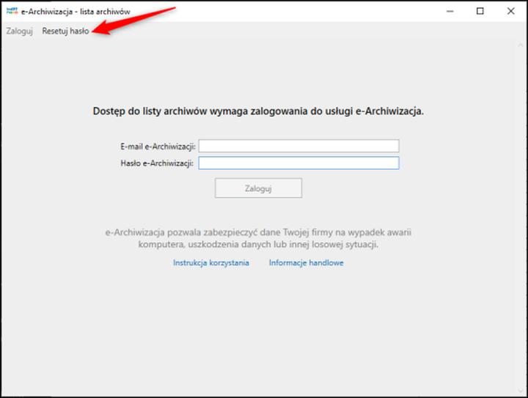Maximize the e-Archiwizacja window
The height and width of the screenshot is (398, 528).
tap(480, 11)
